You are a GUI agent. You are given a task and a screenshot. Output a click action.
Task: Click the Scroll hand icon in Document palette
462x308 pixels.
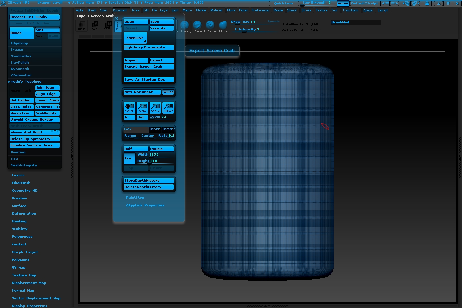[x=129, y=107]
